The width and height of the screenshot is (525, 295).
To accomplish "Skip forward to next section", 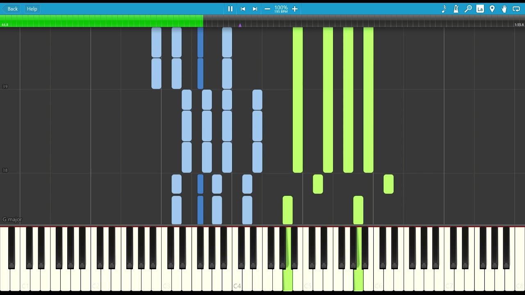I will [x=255, y=9].
